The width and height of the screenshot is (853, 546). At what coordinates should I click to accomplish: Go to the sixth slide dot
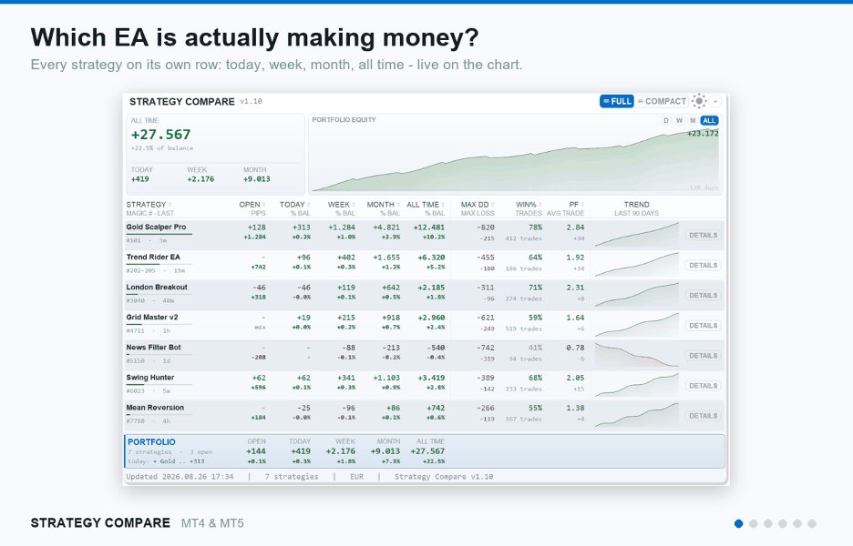click(x=812, y=524)
